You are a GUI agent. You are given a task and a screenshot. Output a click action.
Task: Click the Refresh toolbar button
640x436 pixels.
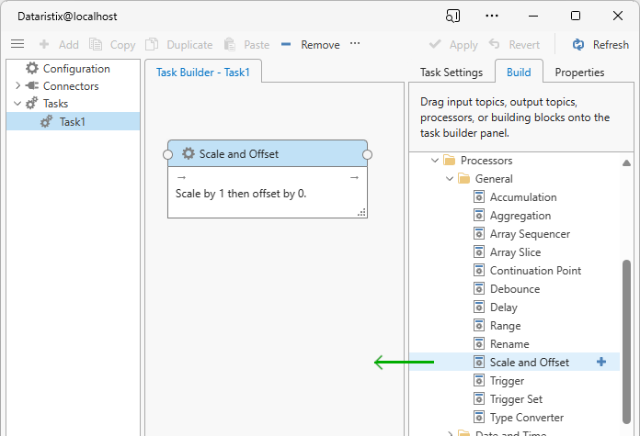600,44
